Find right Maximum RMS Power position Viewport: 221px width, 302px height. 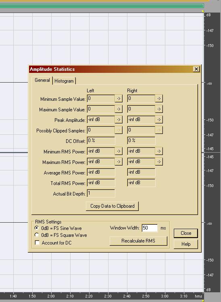click(x=159, y=162)
